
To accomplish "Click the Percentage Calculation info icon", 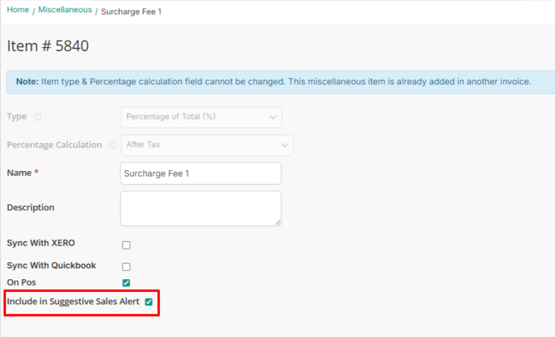I will [x=112, y=145].
